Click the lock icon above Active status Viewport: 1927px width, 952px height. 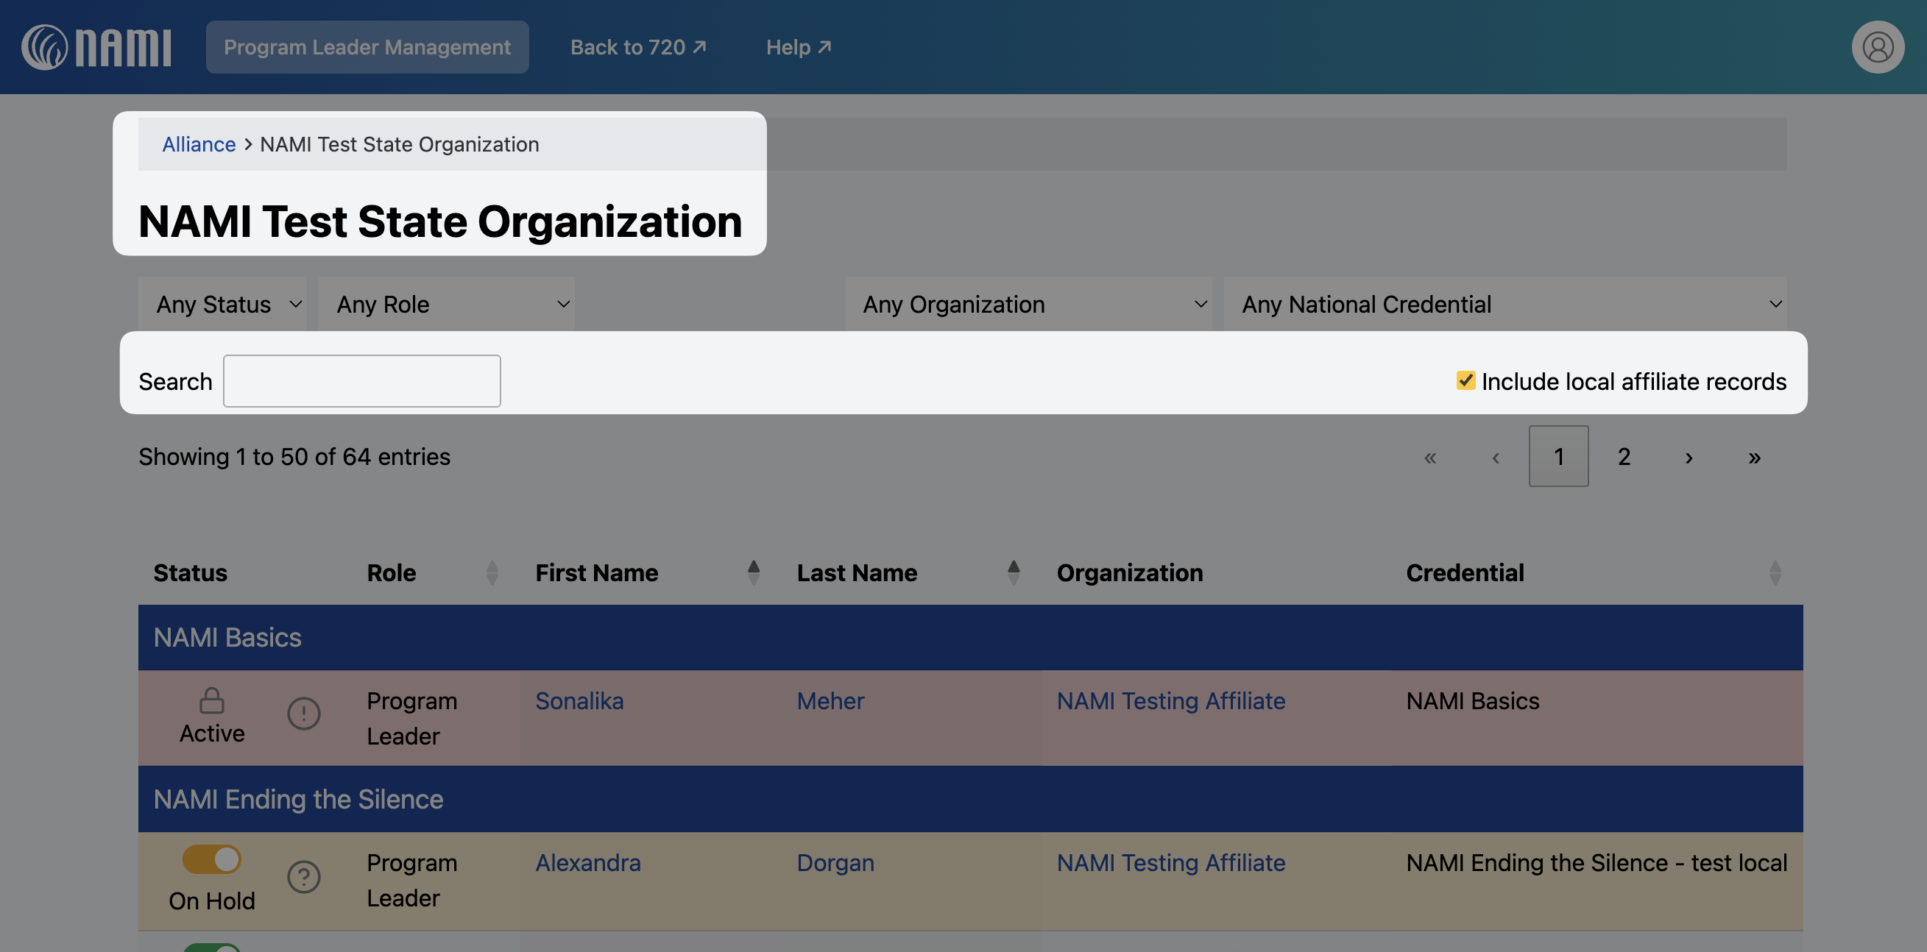[212, 700]
